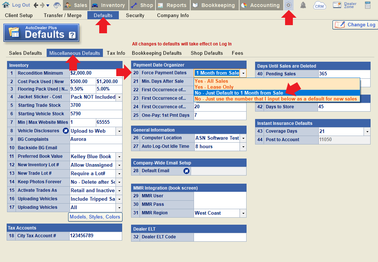
Task: Click Models, Styles, Colors button
Action: pyautogui.click(x=95, y=217)
